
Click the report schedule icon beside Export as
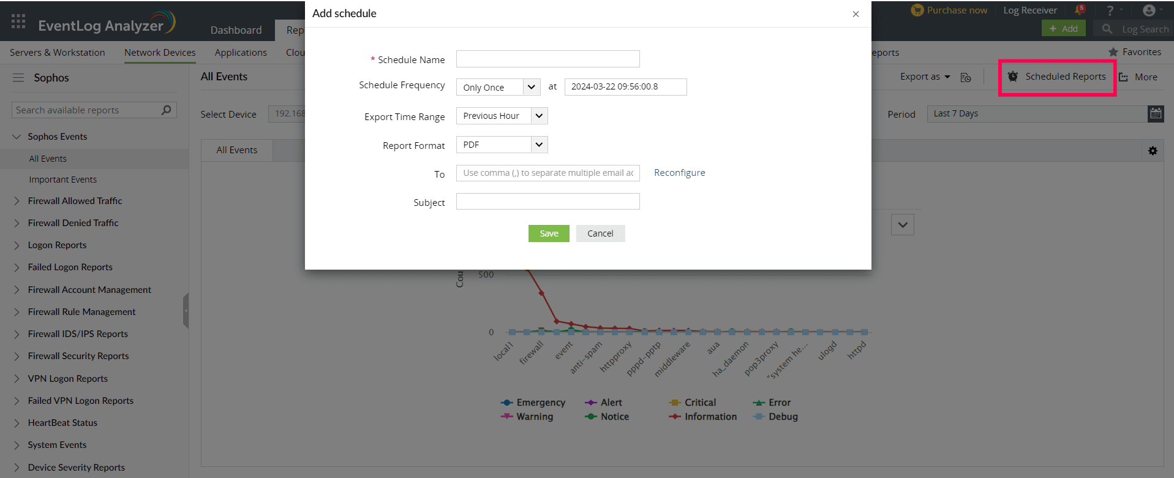tap(966, 77)
